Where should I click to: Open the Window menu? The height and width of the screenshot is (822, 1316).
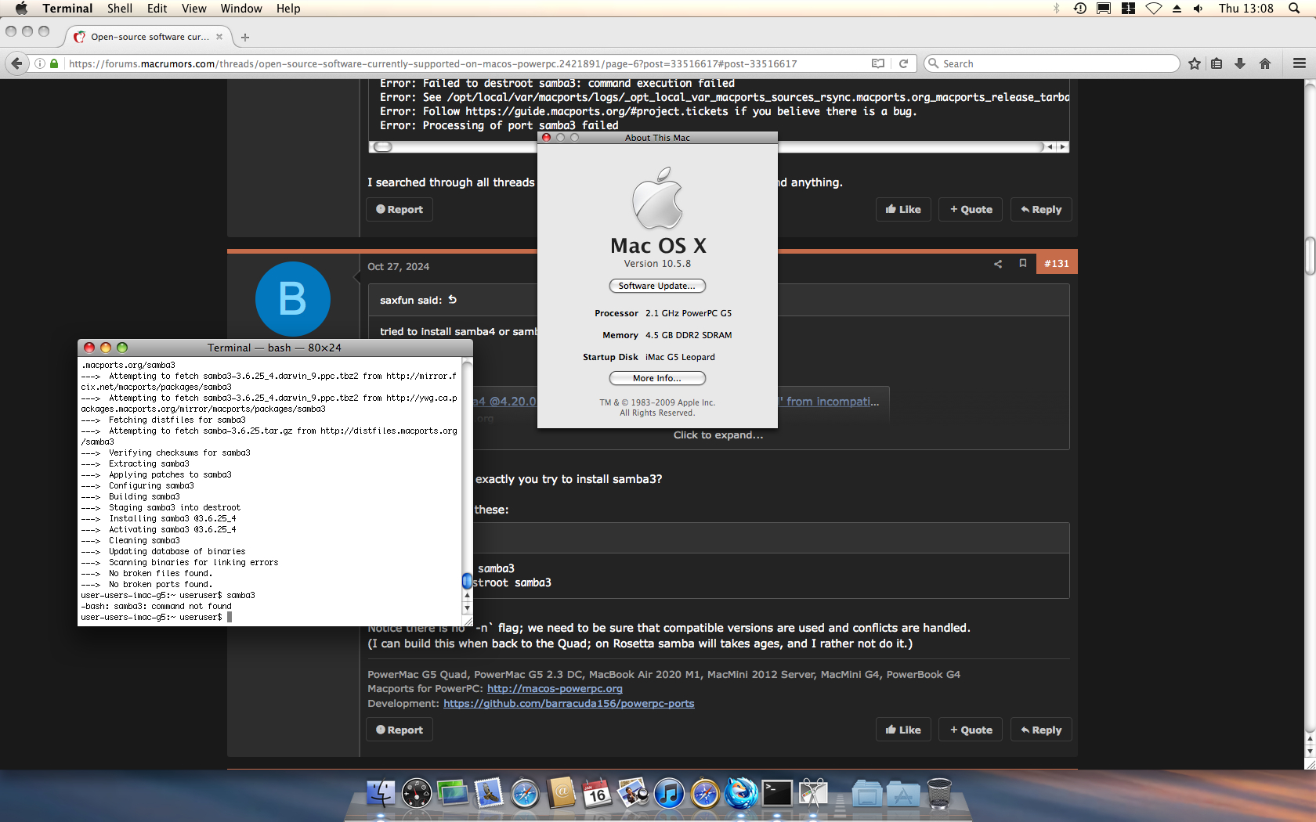(241, 9)
